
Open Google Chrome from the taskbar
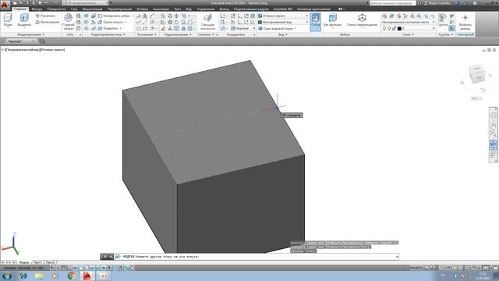coord(71,276)
